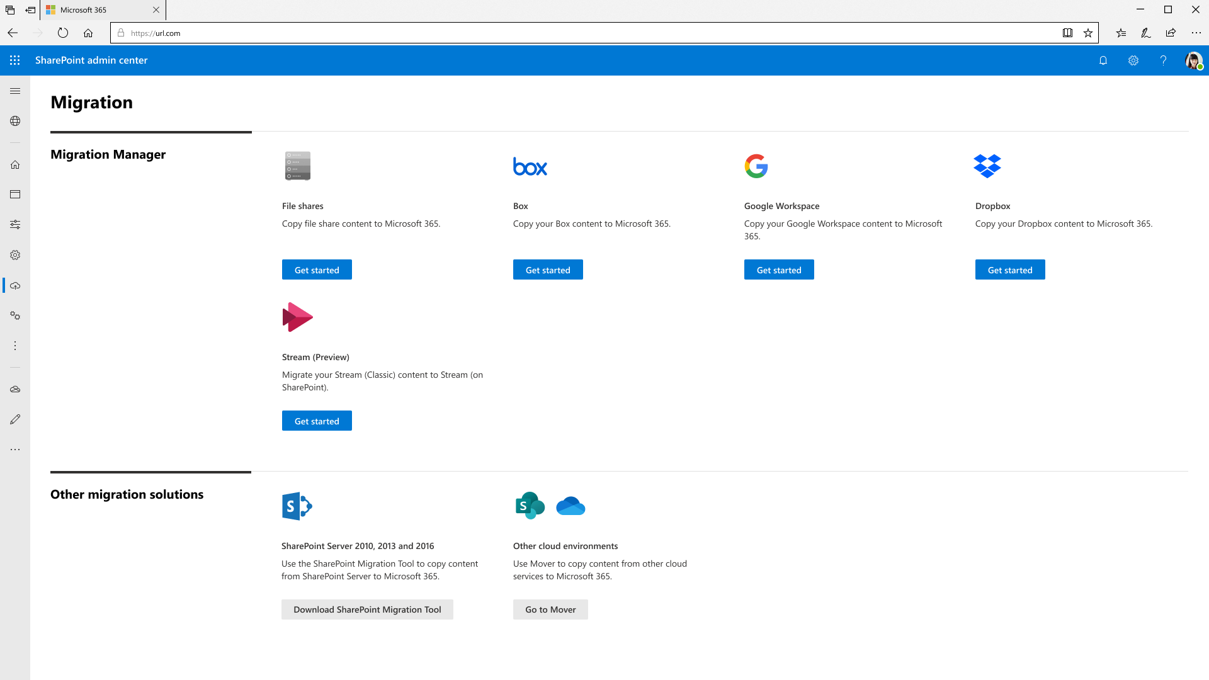Close the Microsoft 365 browser tab
This screenshot has height=680, width=1209.
(156, 10)
